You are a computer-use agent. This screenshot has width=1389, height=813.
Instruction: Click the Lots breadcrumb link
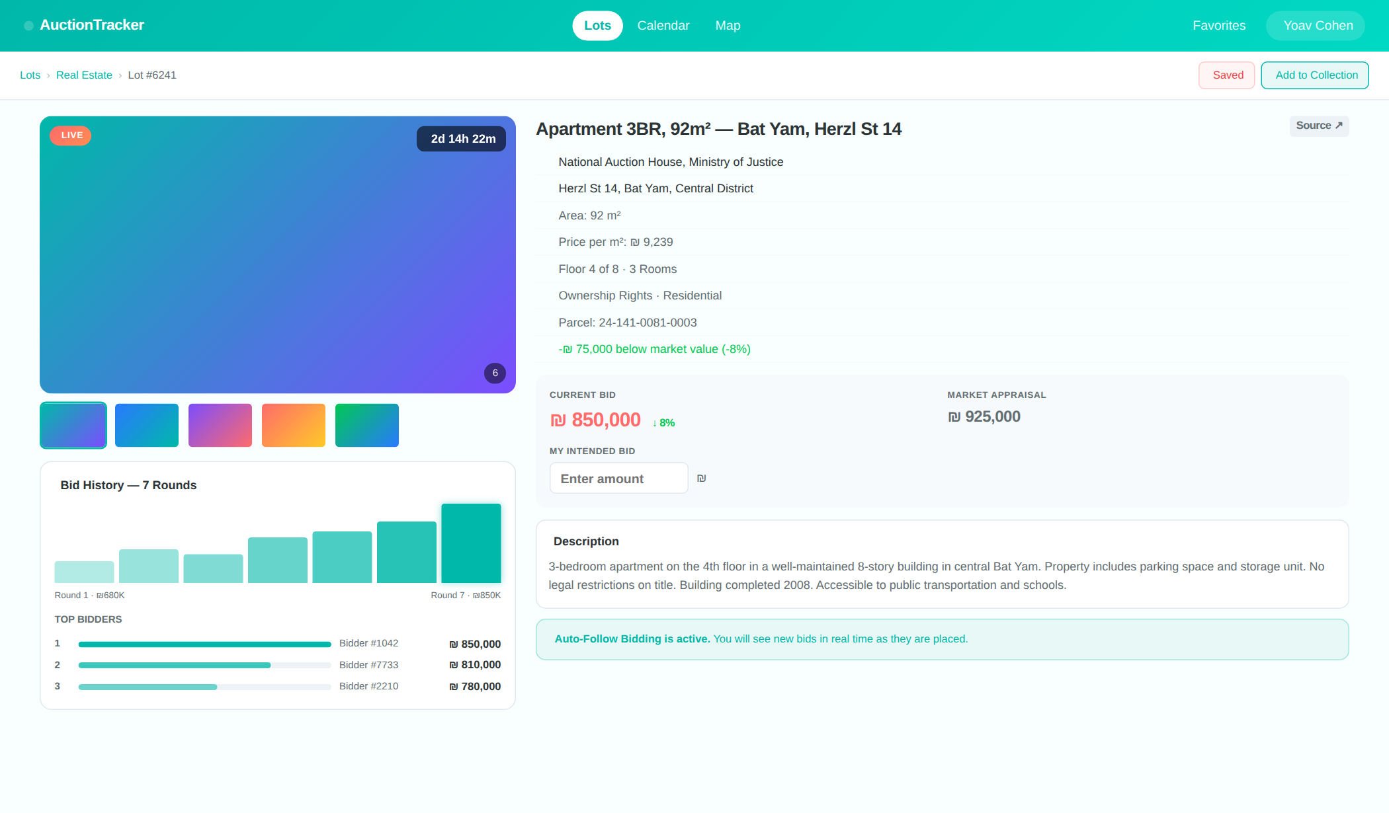(30, 75)
